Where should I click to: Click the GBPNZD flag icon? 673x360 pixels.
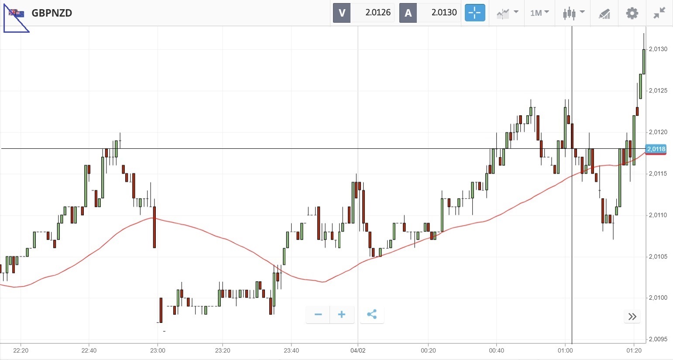[17, 13]
